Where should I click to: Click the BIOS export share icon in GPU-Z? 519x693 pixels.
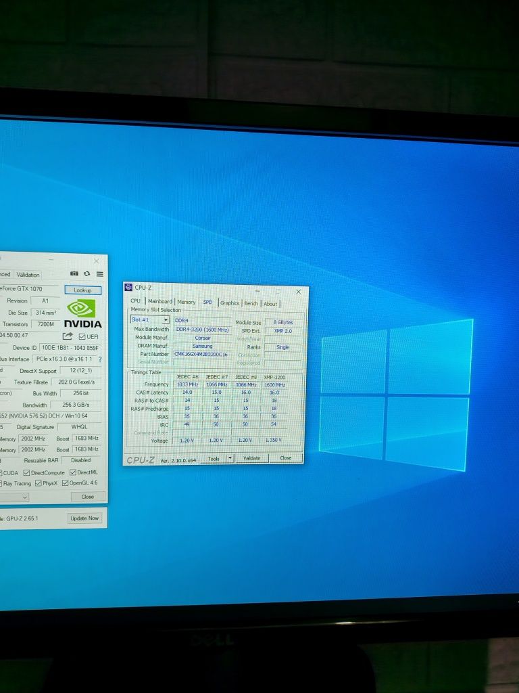(68, 336)
